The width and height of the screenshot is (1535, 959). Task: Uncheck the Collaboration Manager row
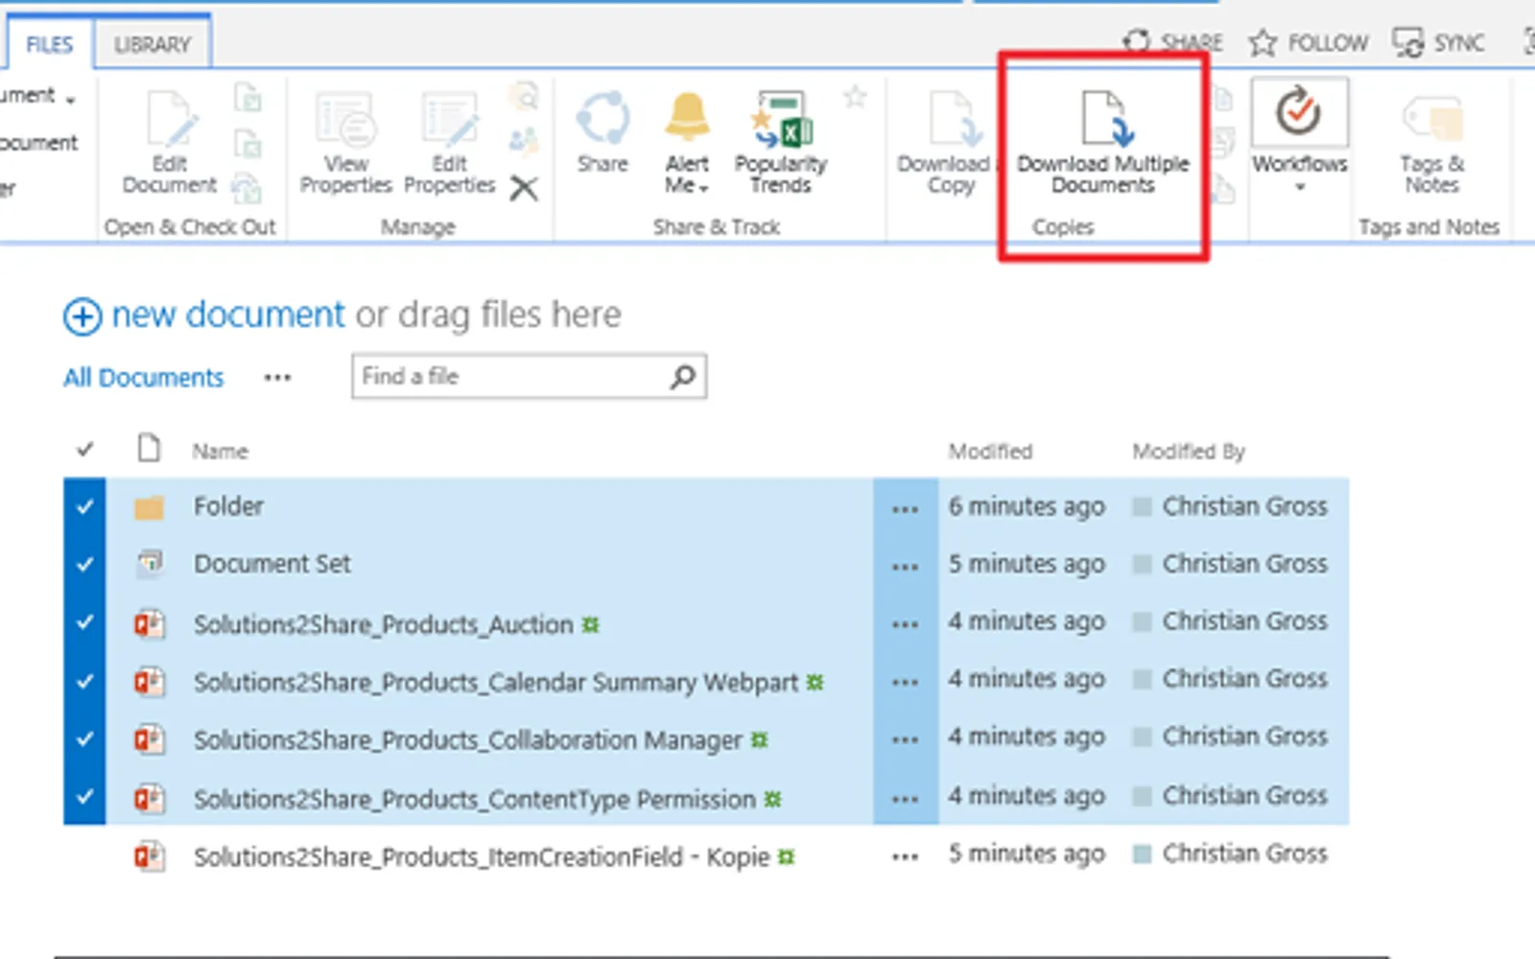(x=84, y=738)
